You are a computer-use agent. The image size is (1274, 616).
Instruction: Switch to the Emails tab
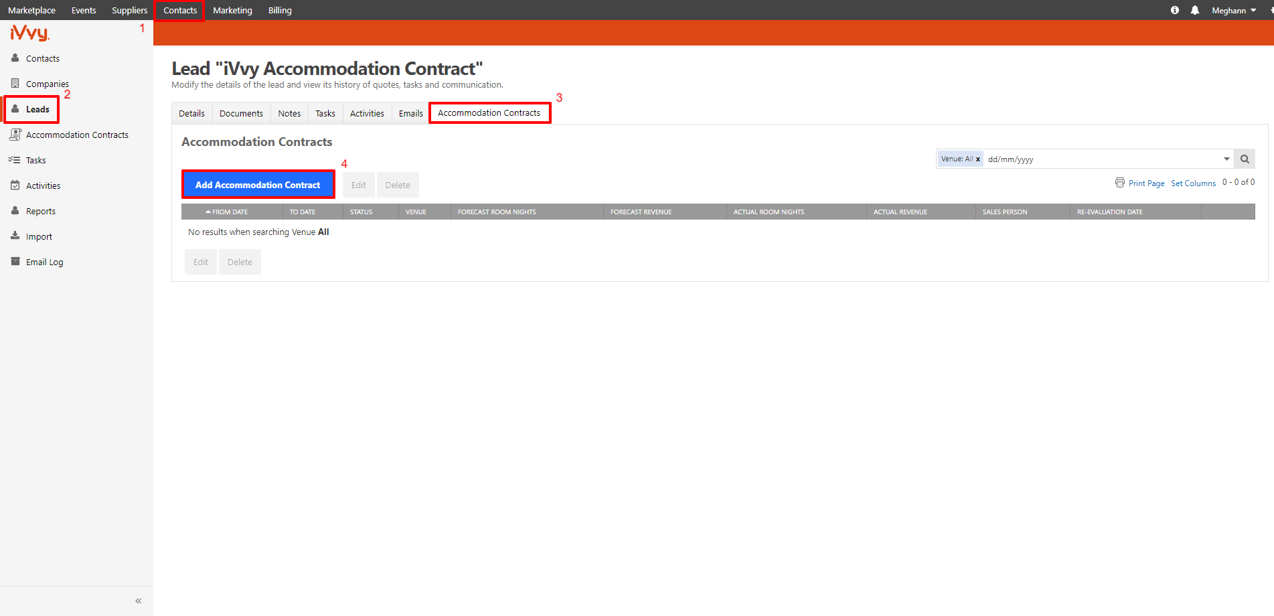[x=410, y=113]
